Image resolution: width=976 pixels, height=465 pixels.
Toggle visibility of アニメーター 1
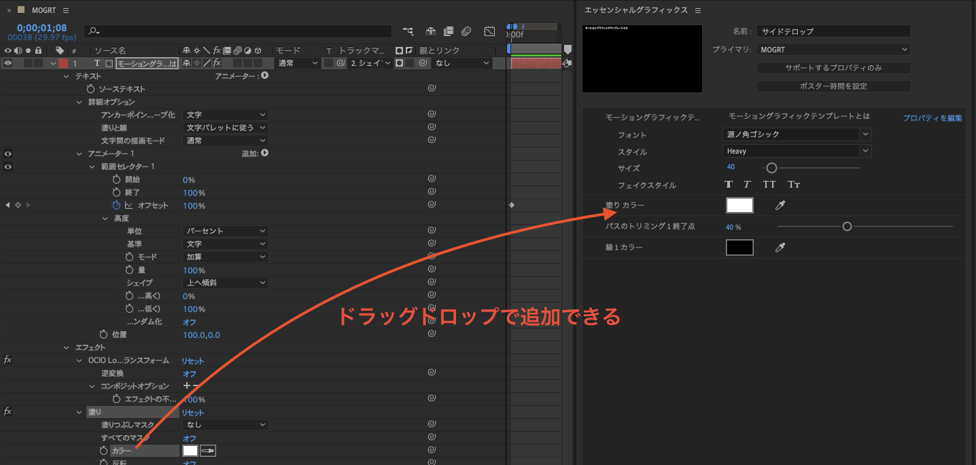pyautogui.click(x=7, y=154)
